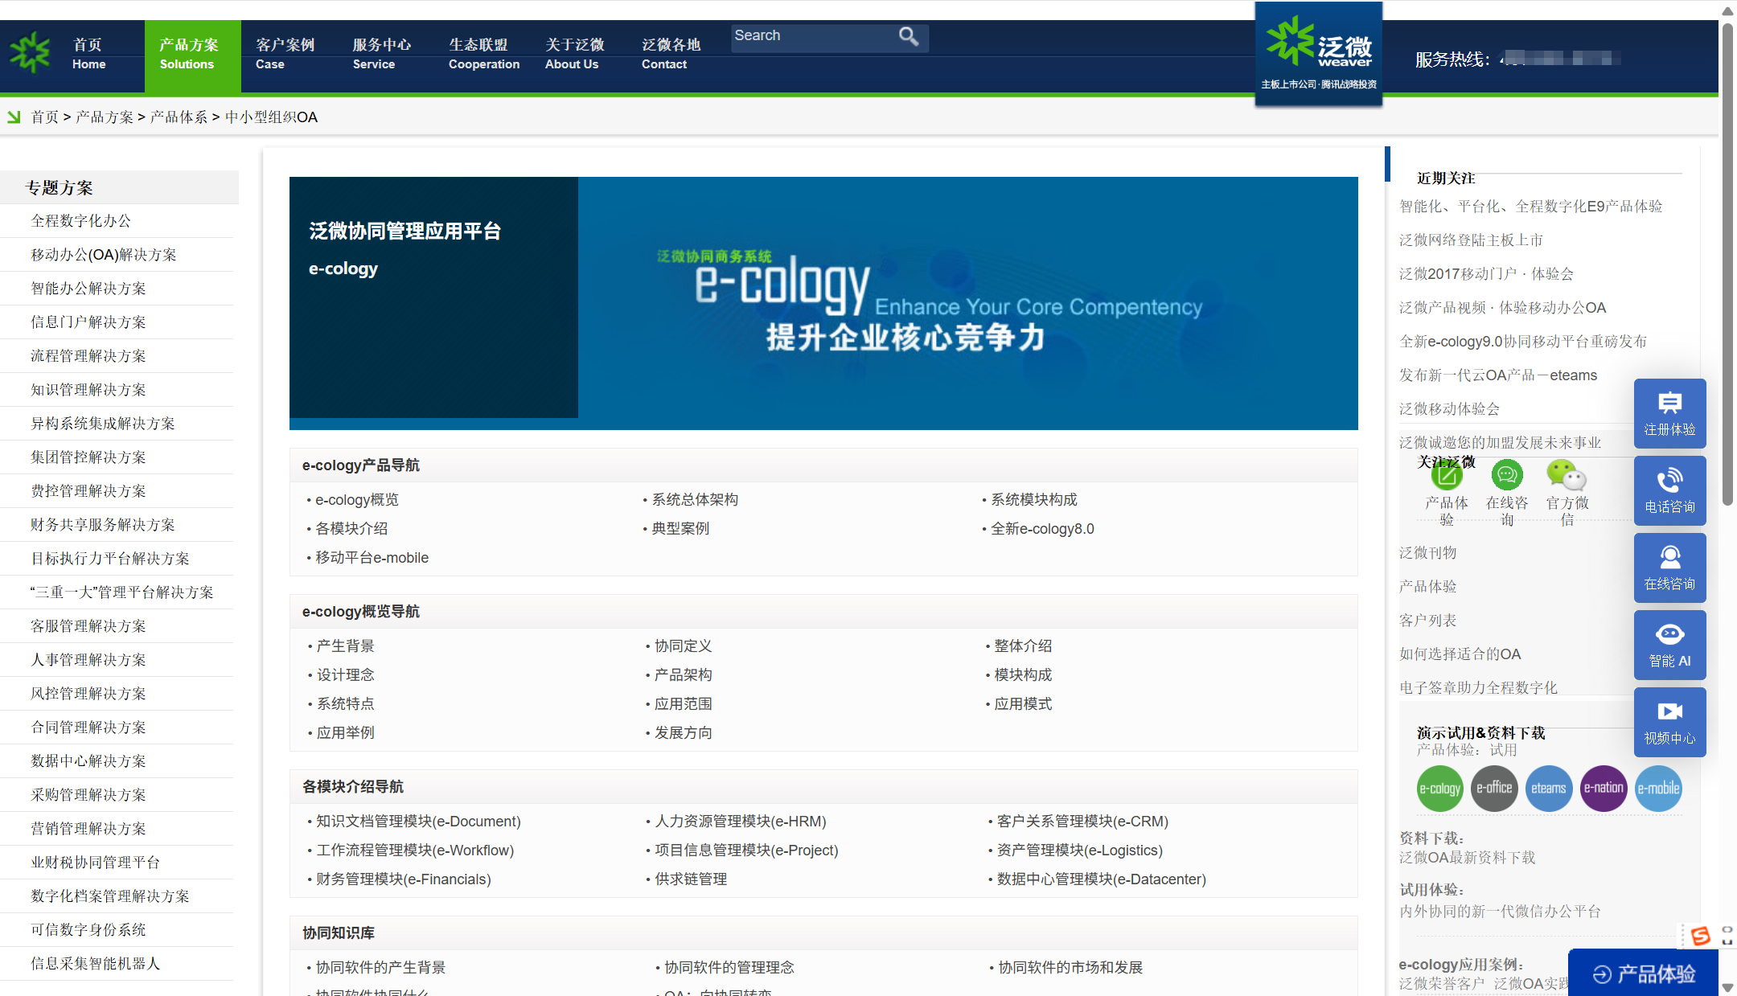Open the 服务中心 Service dropdown
This screenshot has height=996, width=1737.
[x=380, y=54]
